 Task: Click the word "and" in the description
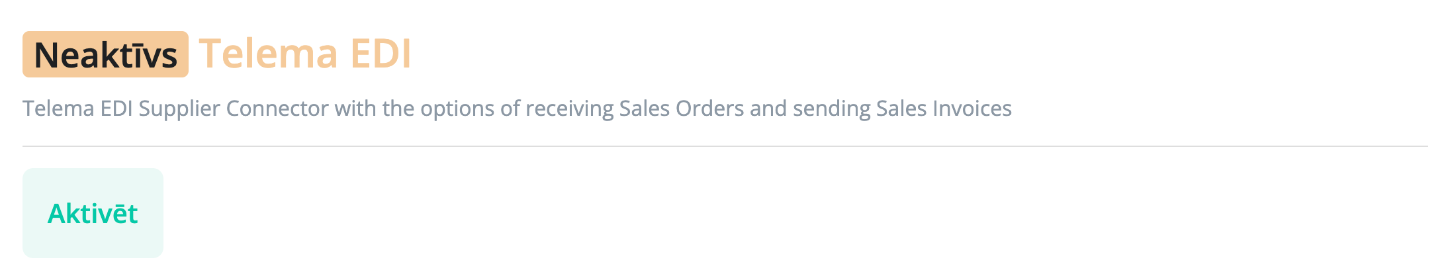click(x=768, y=109)
